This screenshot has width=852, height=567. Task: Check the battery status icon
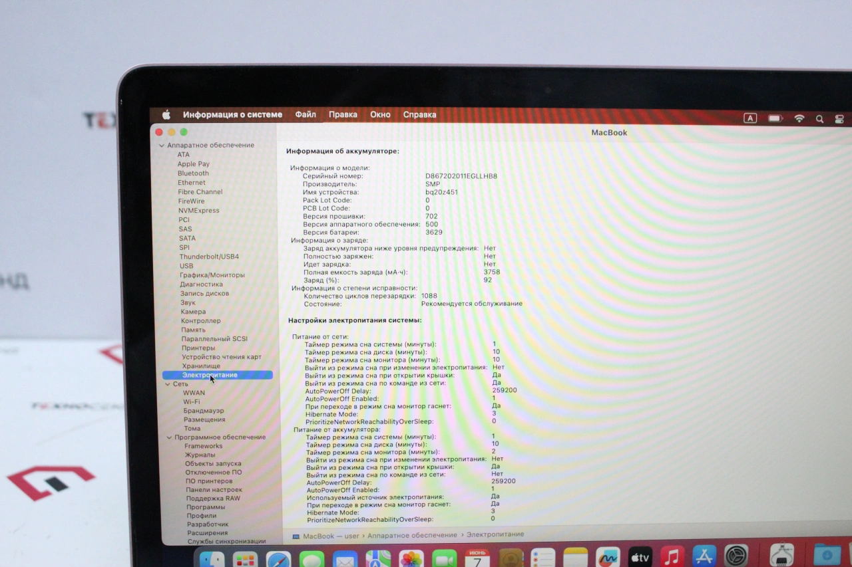pos(775,118)
